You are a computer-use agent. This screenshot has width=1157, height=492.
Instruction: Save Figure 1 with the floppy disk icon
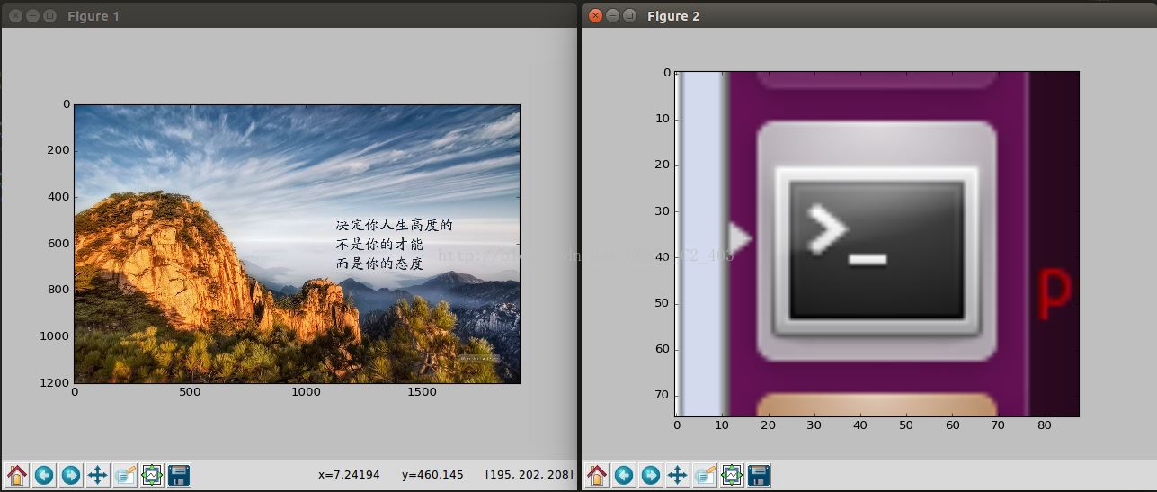point(179,475)
